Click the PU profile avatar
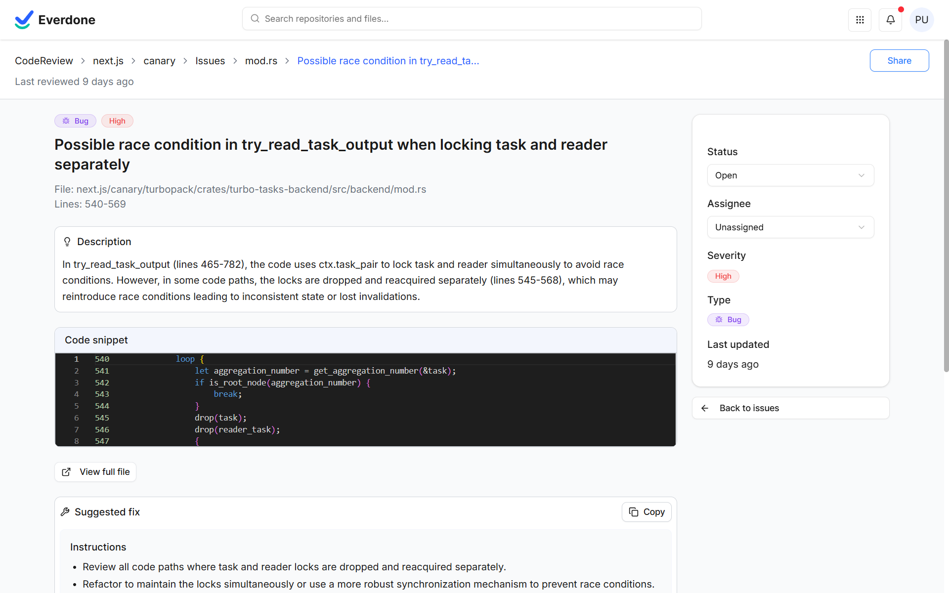 tap(922, 20)
